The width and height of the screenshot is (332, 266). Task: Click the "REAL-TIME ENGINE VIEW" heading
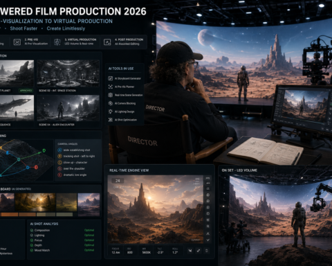click(x=129, y=170)
